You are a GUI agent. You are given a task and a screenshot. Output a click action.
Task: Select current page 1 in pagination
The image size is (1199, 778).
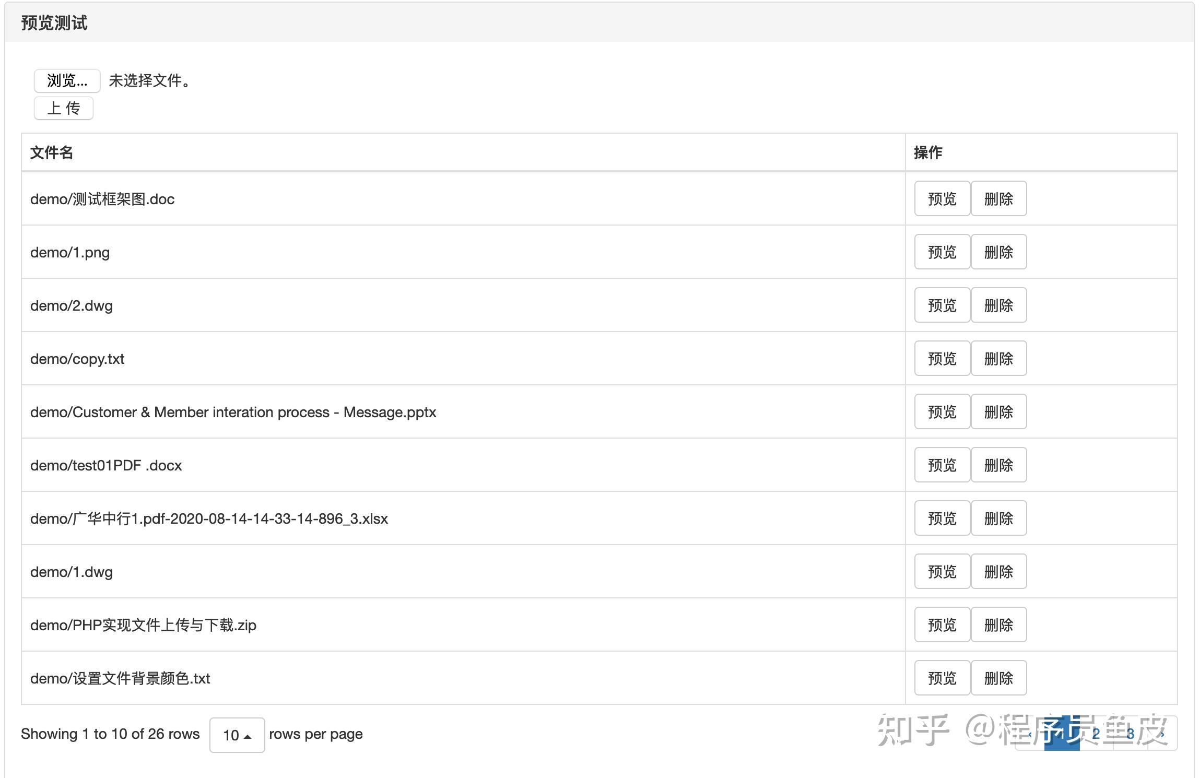[1062, 734]
